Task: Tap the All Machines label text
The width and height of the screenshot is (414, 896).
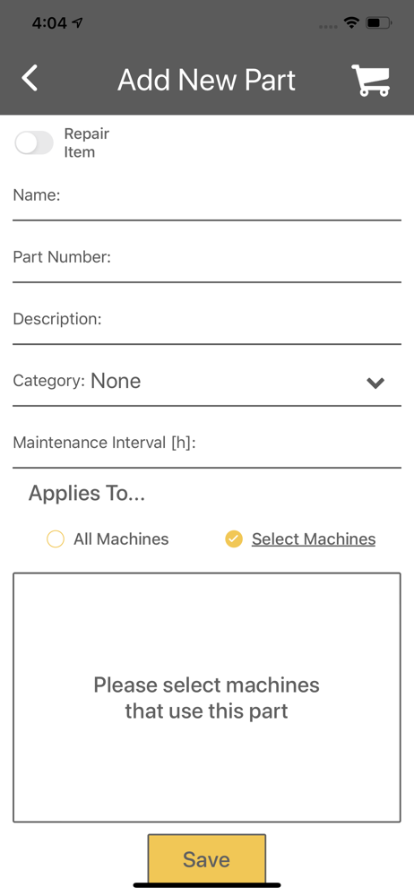Action: 121,538
